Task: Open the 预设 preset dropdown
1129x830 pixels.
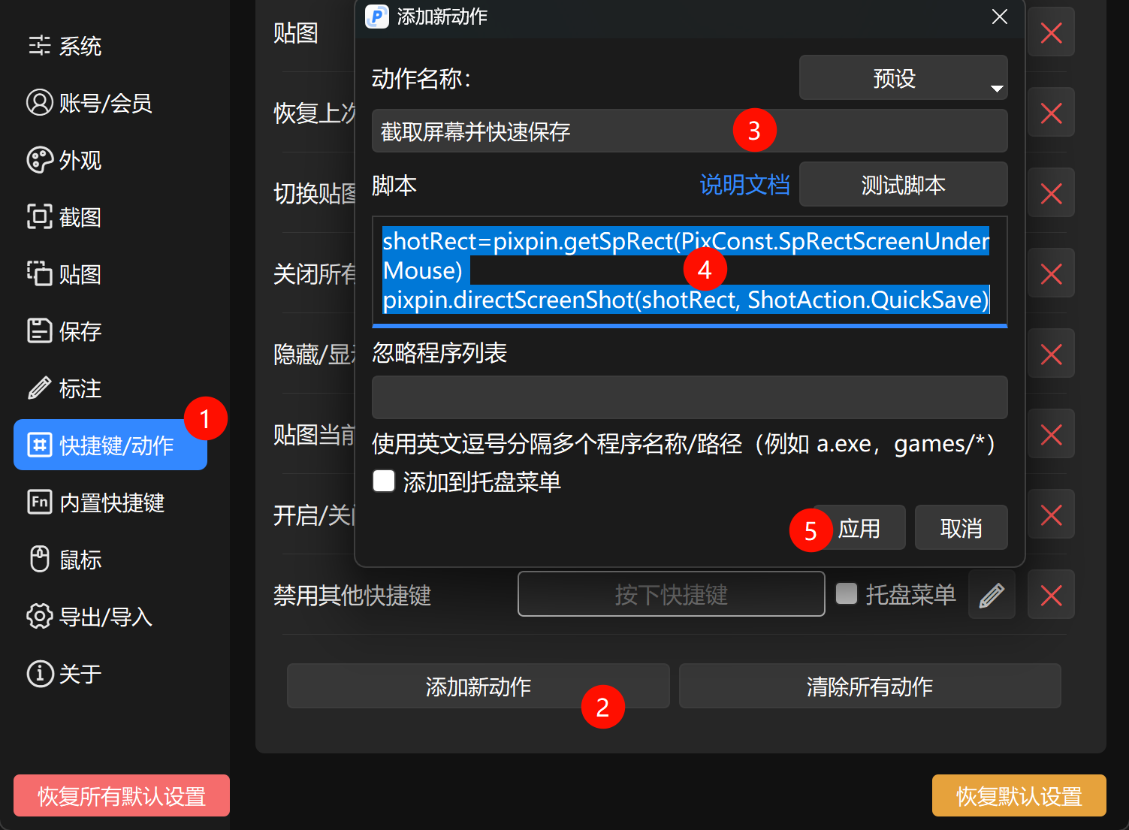Action: point(903,77)
